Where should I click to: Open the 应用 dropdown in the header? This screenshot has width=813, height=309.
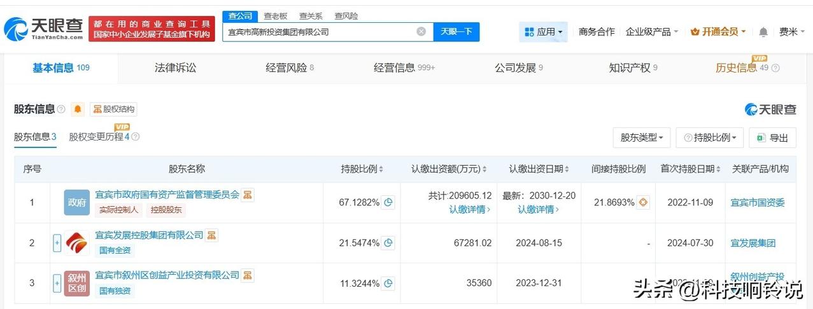543,32
